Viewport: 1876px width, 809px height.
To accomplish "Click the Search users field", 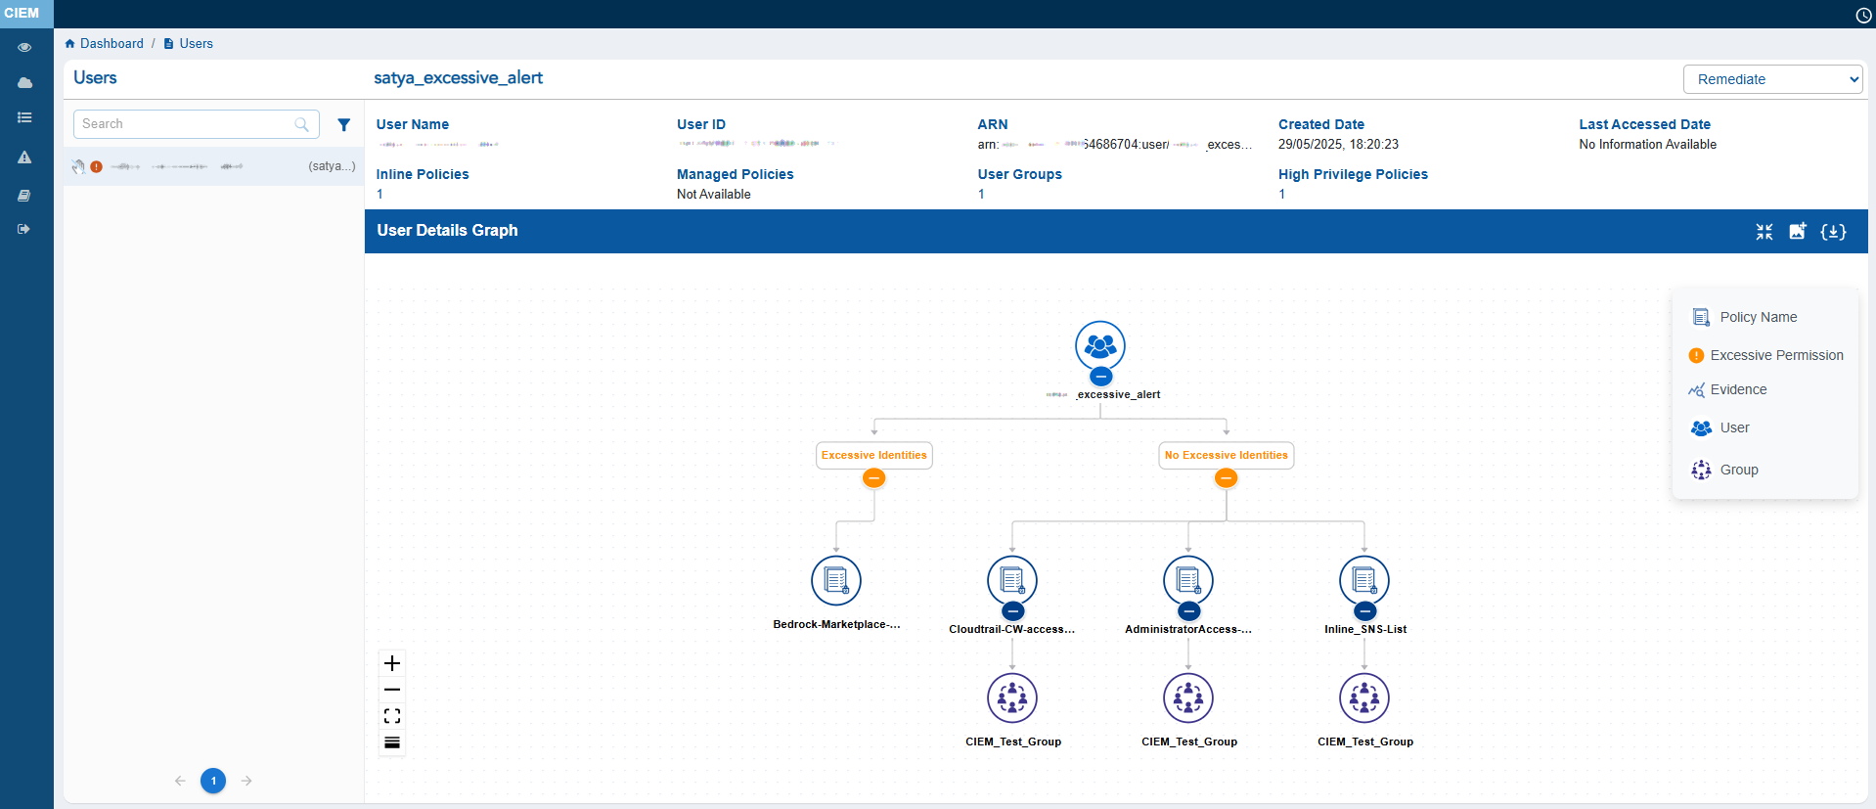I will coord(186,124).
